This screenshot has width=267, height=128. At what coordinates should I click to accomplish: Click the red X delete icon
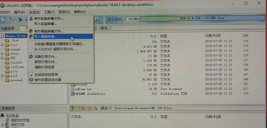83,108
